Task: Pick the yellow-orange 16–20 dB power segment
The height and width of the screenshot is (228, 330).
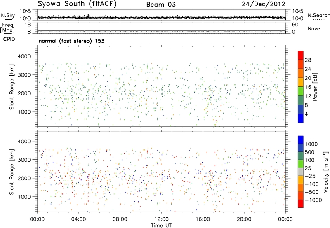Action: [301, 82]
